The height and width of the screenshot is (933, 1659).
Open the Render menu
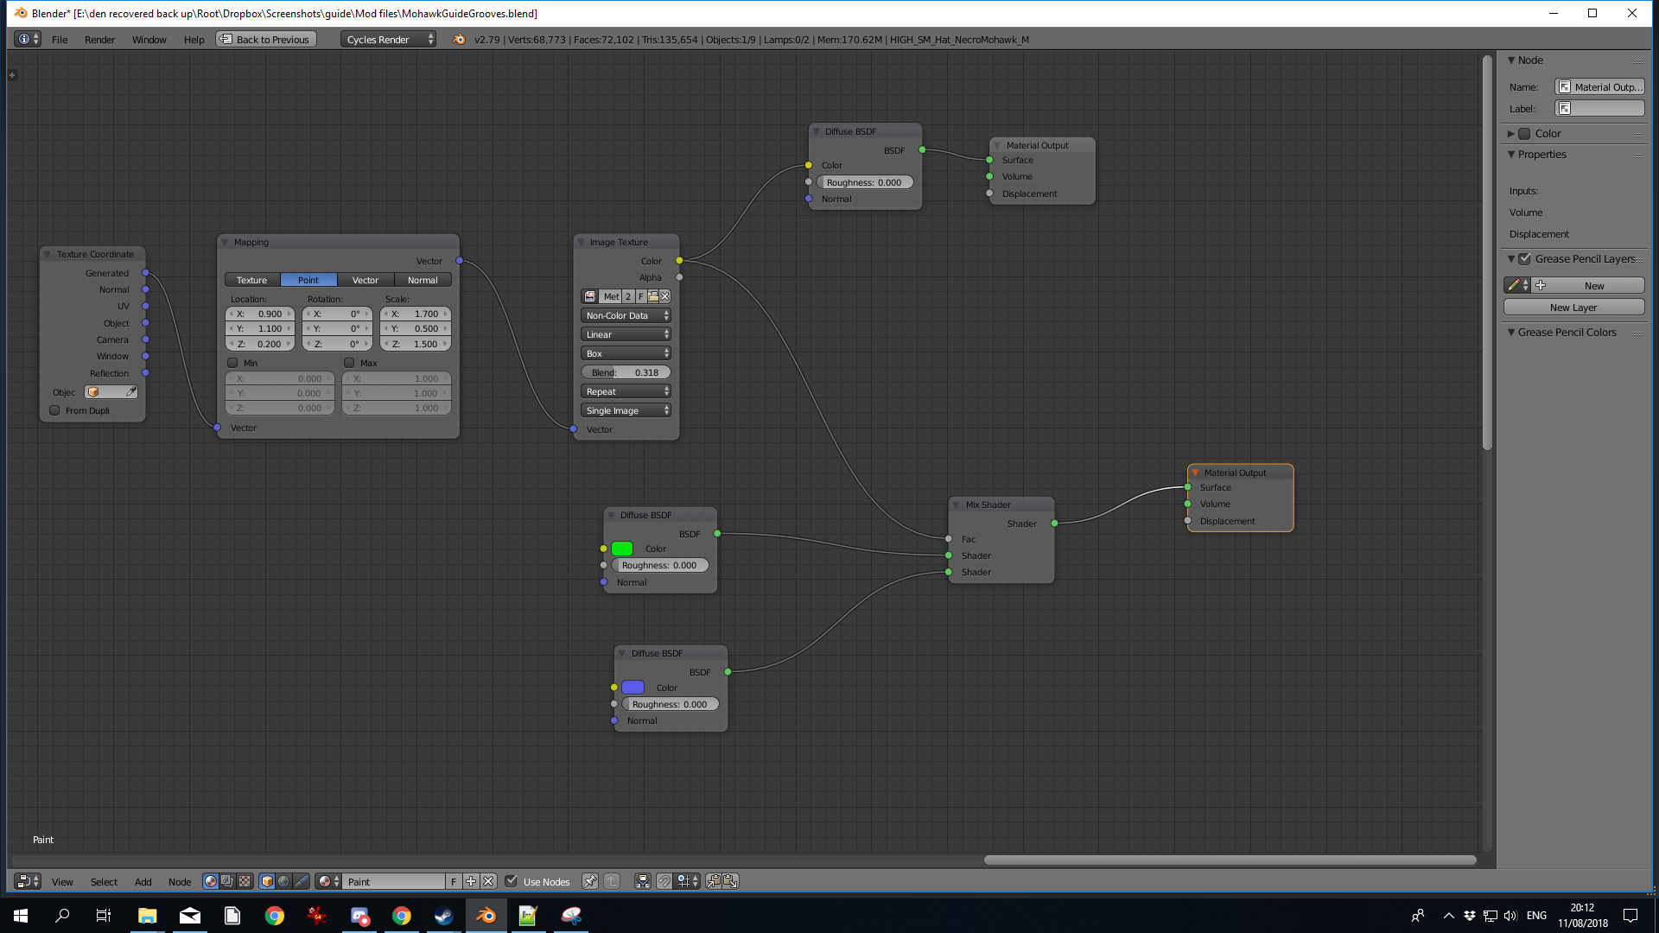[99, 40]
